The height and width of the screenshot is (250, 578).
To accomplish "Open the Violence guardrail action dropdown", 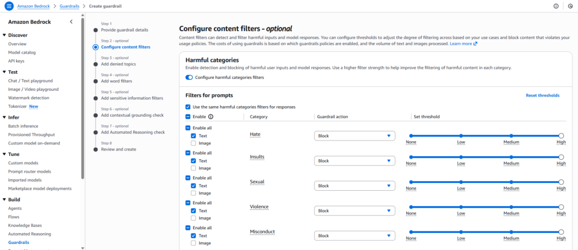I will pyautogui.click(x=354, y=210).
